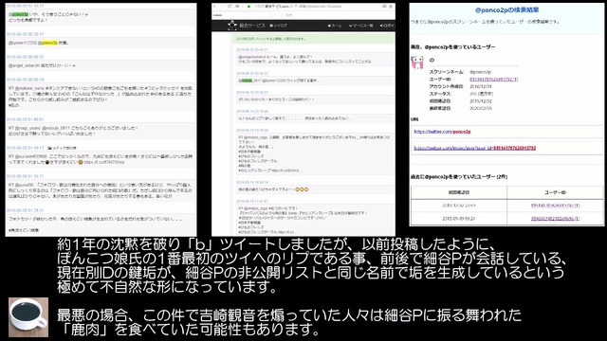
Task: Click the browser extension icon beside the address bar
Action: tap(384, 7)
